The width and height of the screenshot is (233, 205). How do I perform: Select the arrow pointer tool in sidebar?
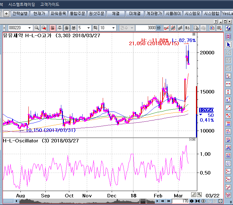pyautogui.click(x=228, y=44)
